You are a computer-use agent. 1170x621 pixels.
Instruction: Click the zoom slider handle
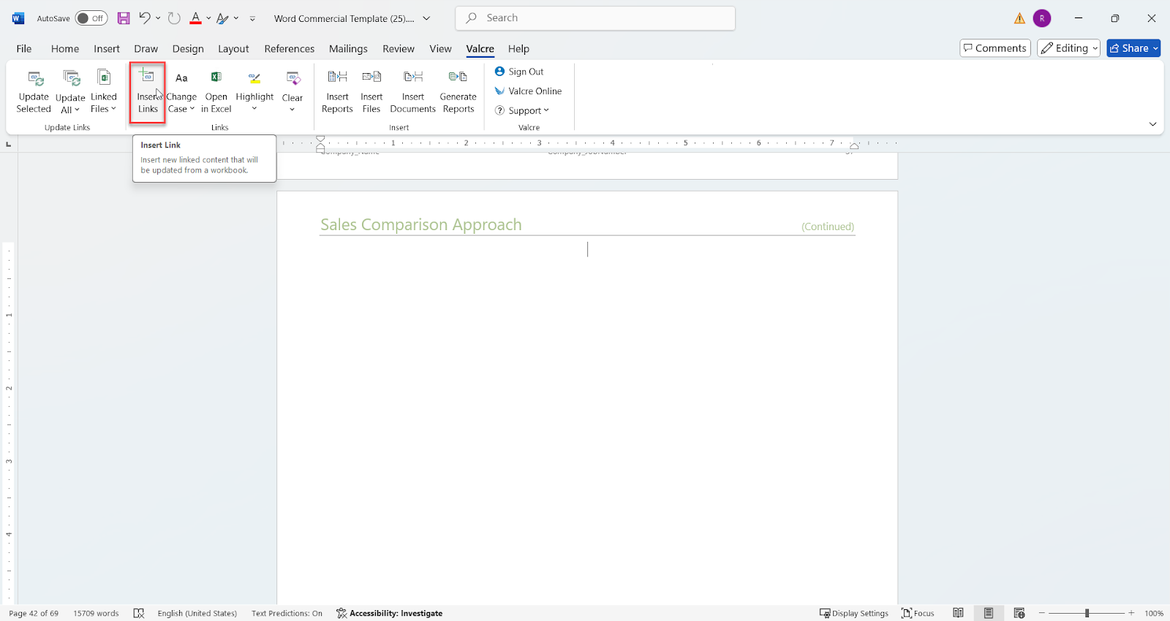pos(1087,613)
